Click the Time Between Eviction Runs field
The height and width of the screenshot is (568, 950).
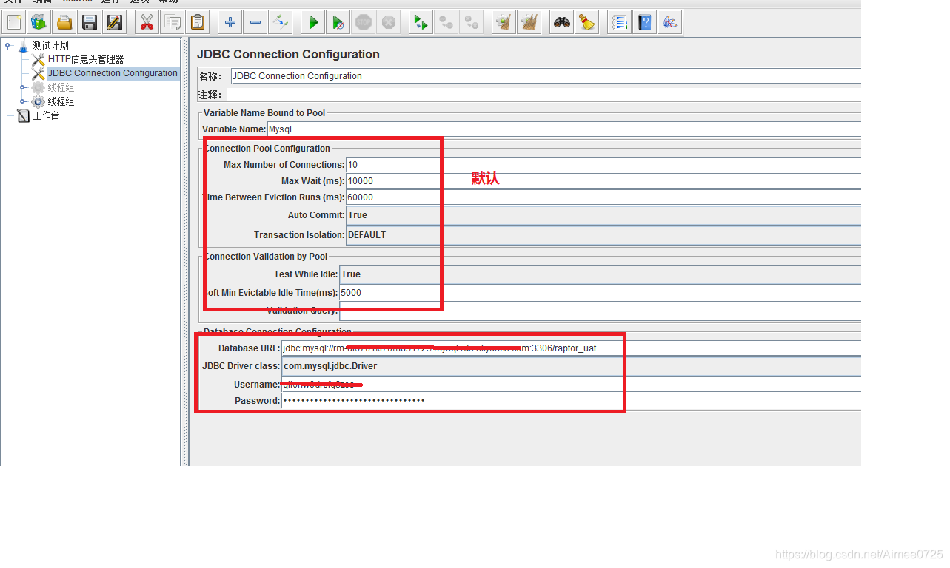point(603,197)
